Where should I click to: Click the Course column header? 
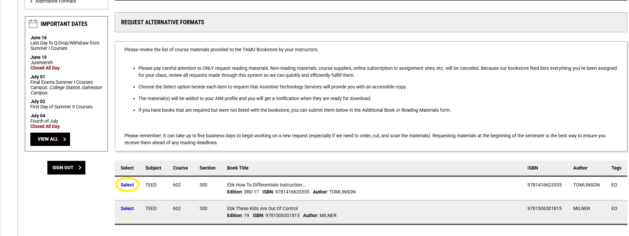click(180, 168)
